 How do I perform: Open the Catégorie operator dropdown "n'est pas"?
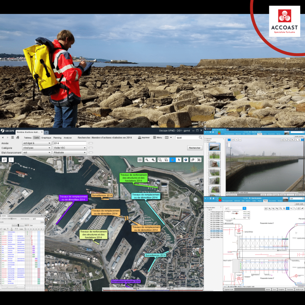point(37,148)
